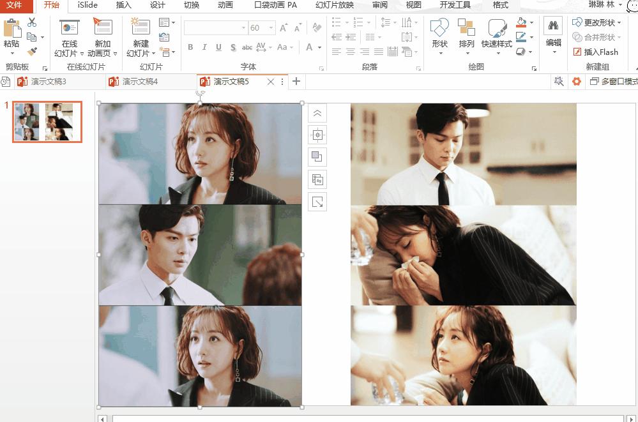Open the font size dropdown
The image size is (638, 422).
(x=271, y=28)
